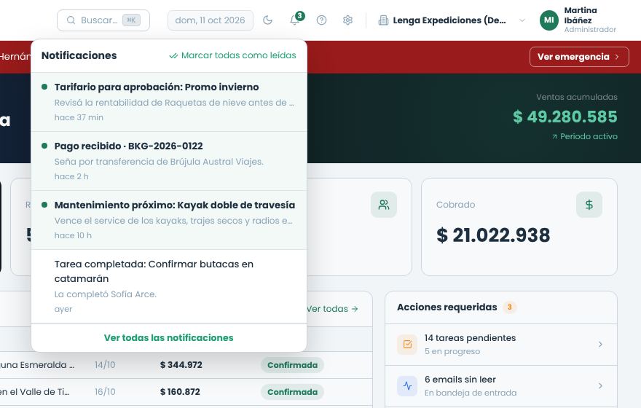Open help via the question mark icon

[322, 20]
